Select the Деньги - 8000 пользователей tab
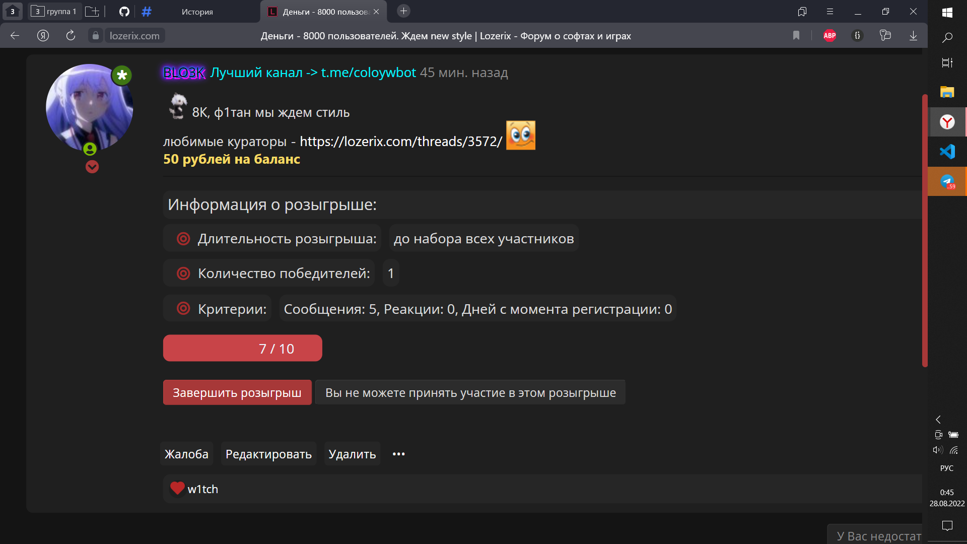 pyautogui.click(x=323, y=12)
